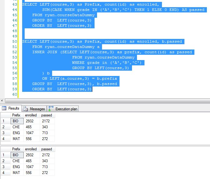Click the Messages tab document icon
Viewport: 210px width, 179px height.
click(26, 109)
